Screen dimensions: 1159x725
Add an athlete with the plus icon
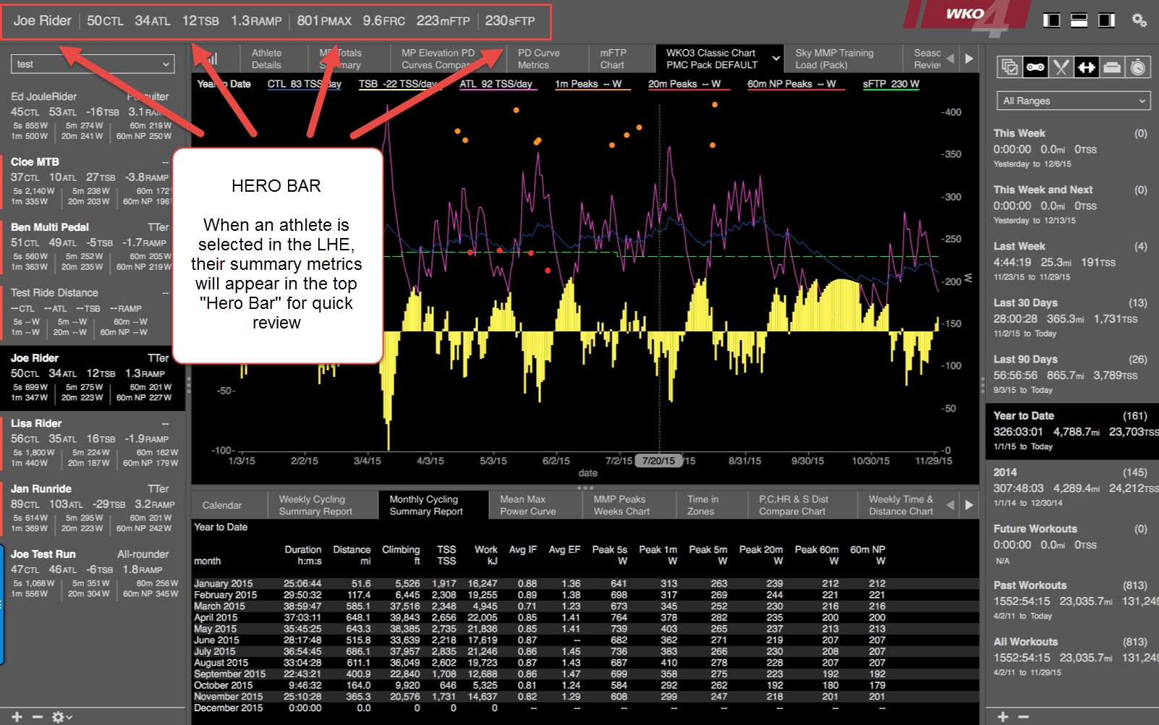point(17,716)
